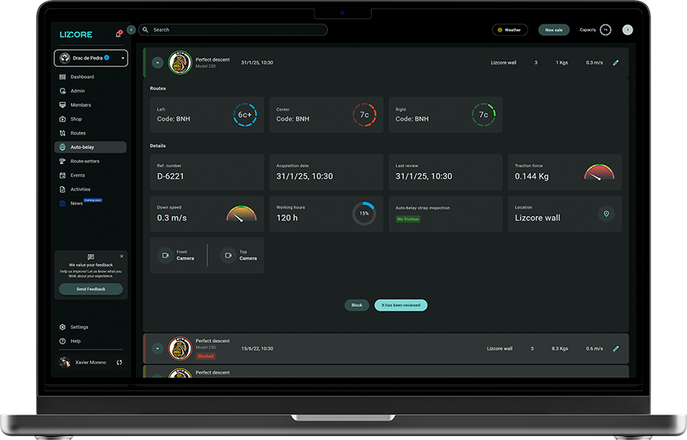Click the switch account icon beside Xavier Moreno
Screen dimensions: 687x440
tap(119, 362)
